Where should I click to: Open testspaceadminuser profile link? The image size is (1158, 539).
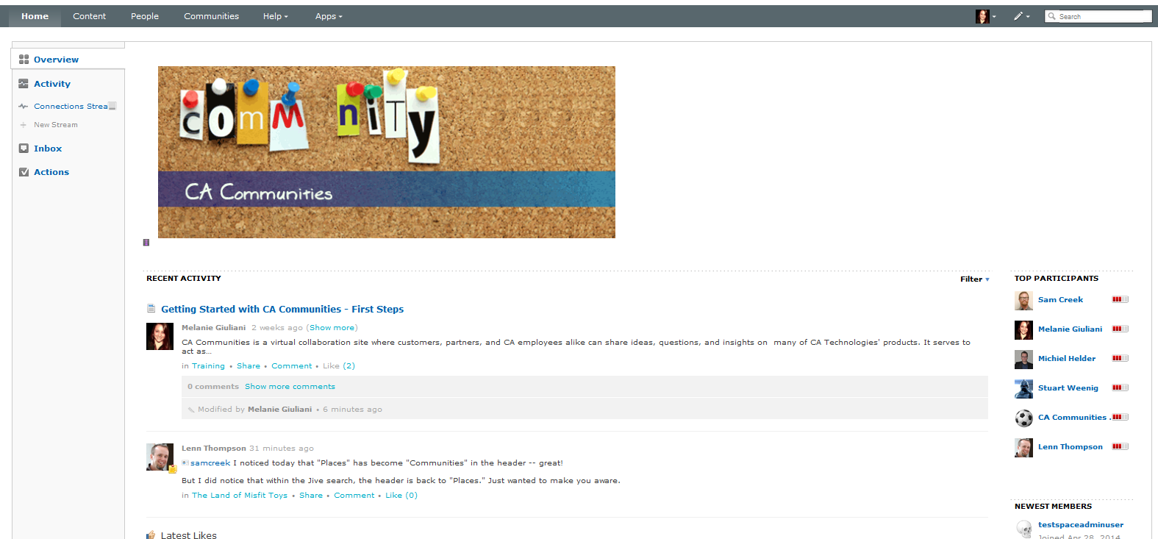(x=1081, y=525)
